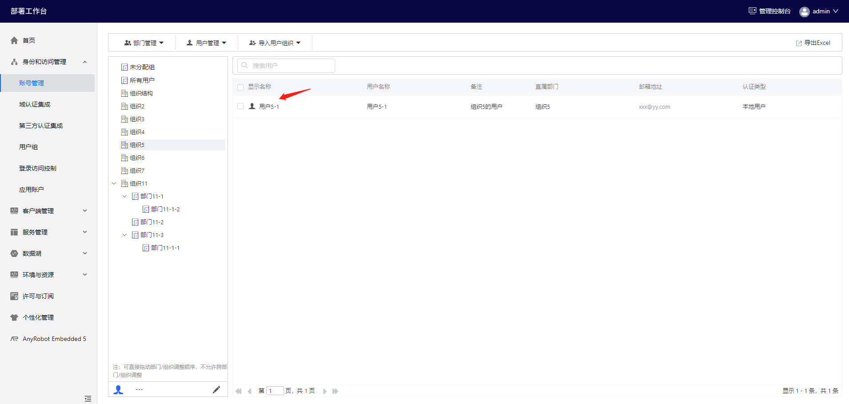849x404 pixels.
Task: Click the 服务管理 sidebar icon
Action: [x=14, y=232]
